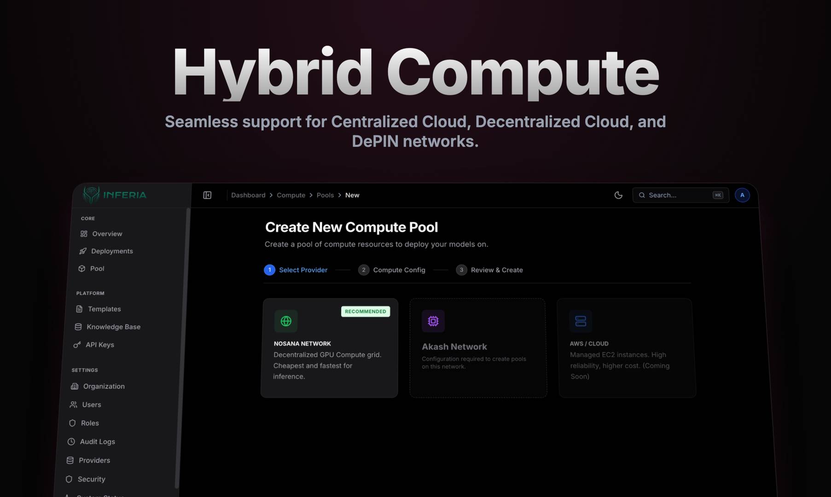
Task: Click the Akash Network chip icon
Action: [x=433, y=321]
